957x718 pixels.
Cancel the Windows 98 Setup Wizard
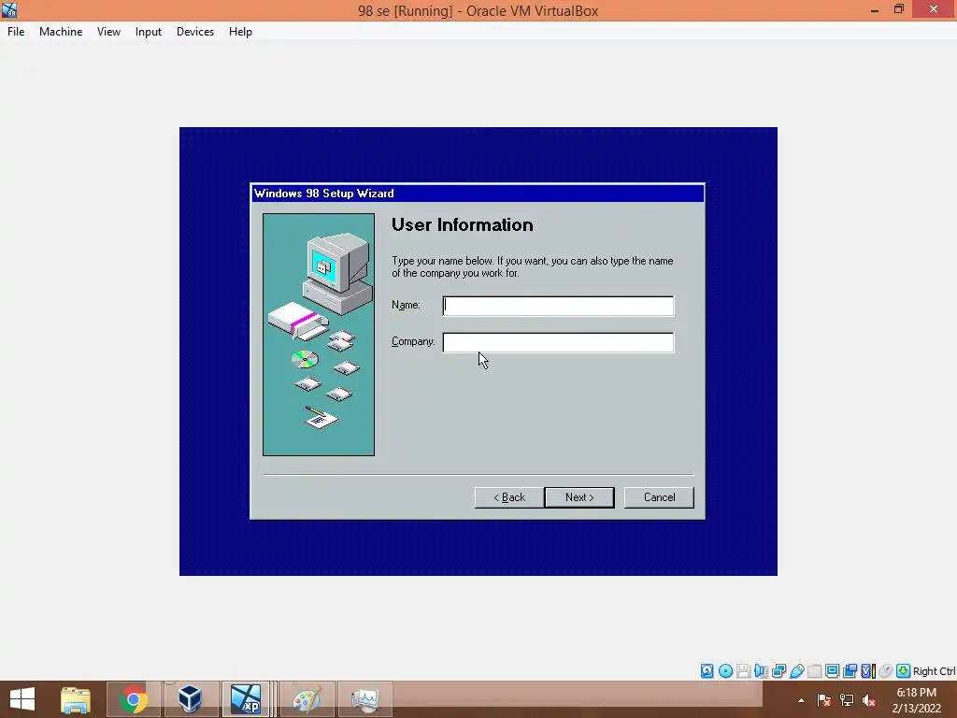coord(659,497)
